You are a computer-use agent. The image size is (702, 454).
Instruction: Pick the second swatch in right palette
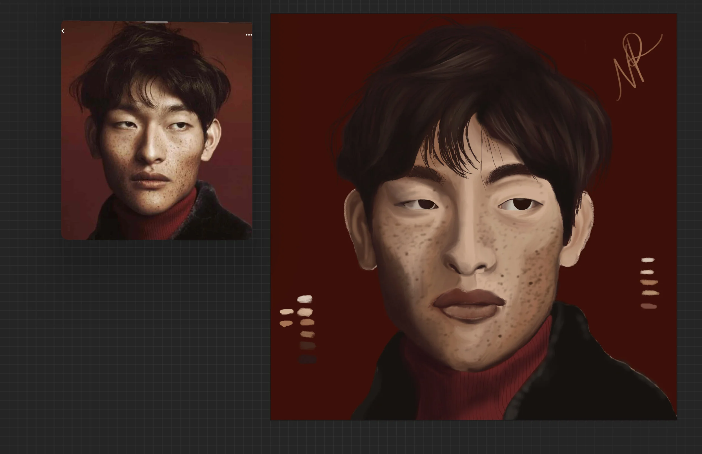click(x=647, y=272)
